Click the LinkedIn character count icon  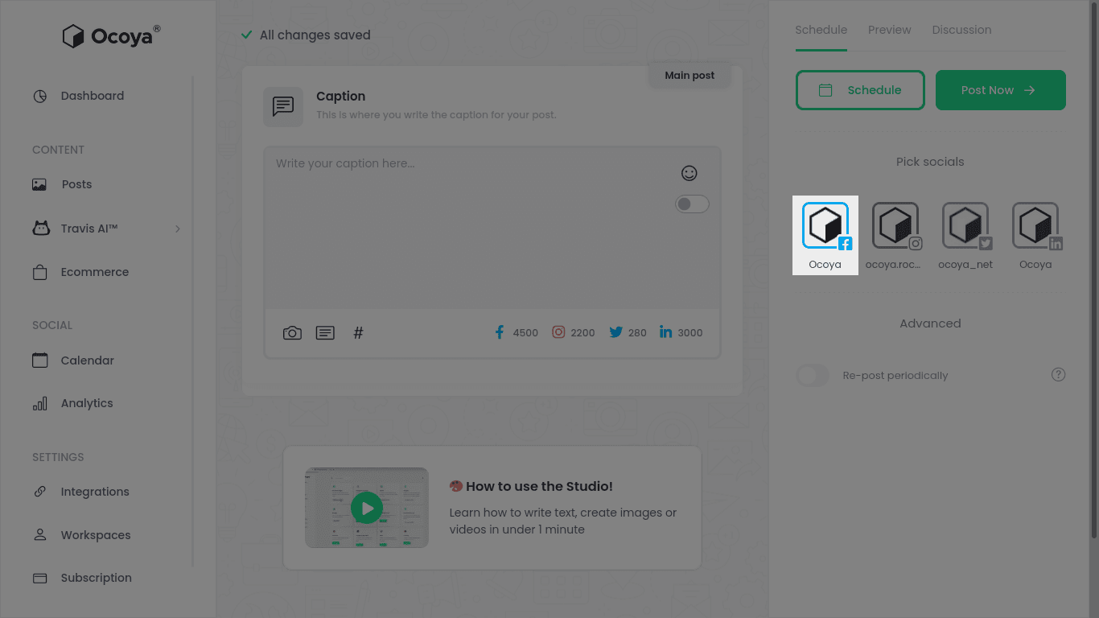pyautogui.click(x=665, y=332)
